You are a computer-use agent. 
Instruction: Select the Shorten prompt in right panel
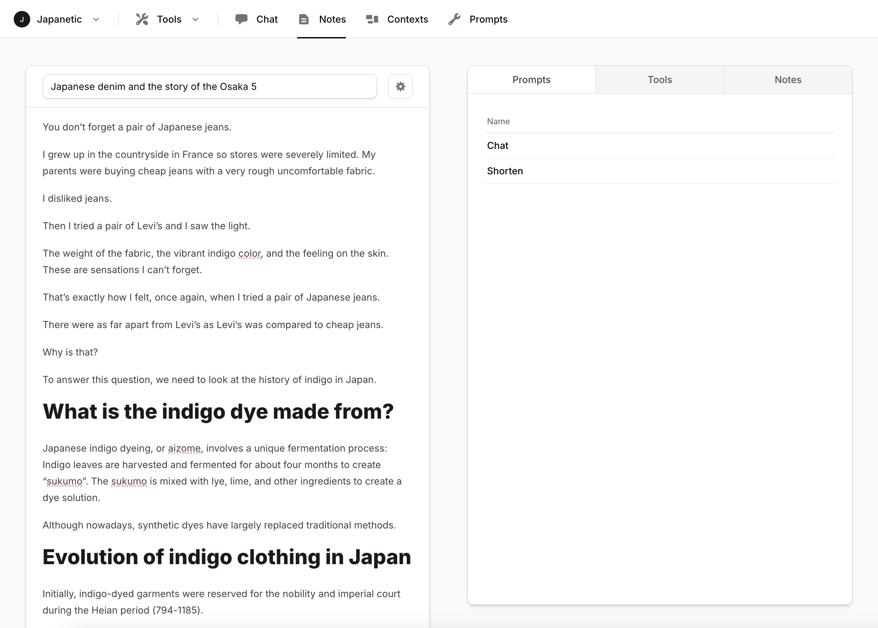coord(505,171)
